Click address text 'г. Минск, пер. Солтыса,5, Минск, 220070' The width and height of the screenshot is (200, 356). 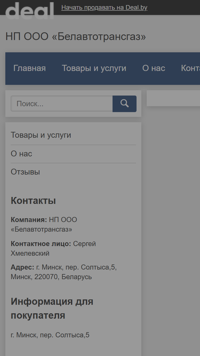click(64, 272)
